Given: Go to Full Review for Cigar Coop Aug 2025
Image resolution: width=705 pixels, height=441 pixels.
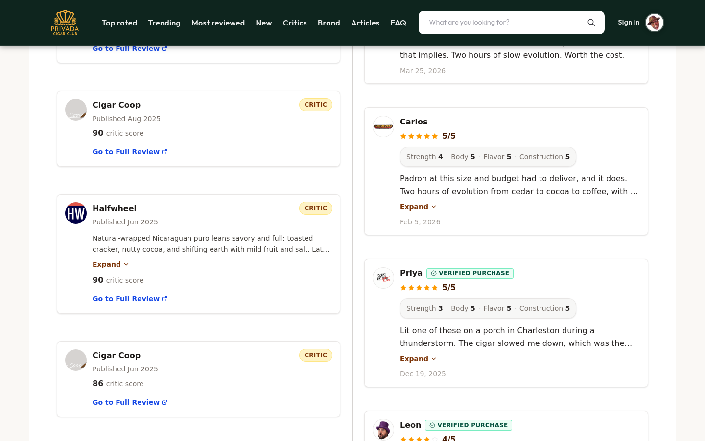Looking at the screenshot, I should [x=130, y=152].
